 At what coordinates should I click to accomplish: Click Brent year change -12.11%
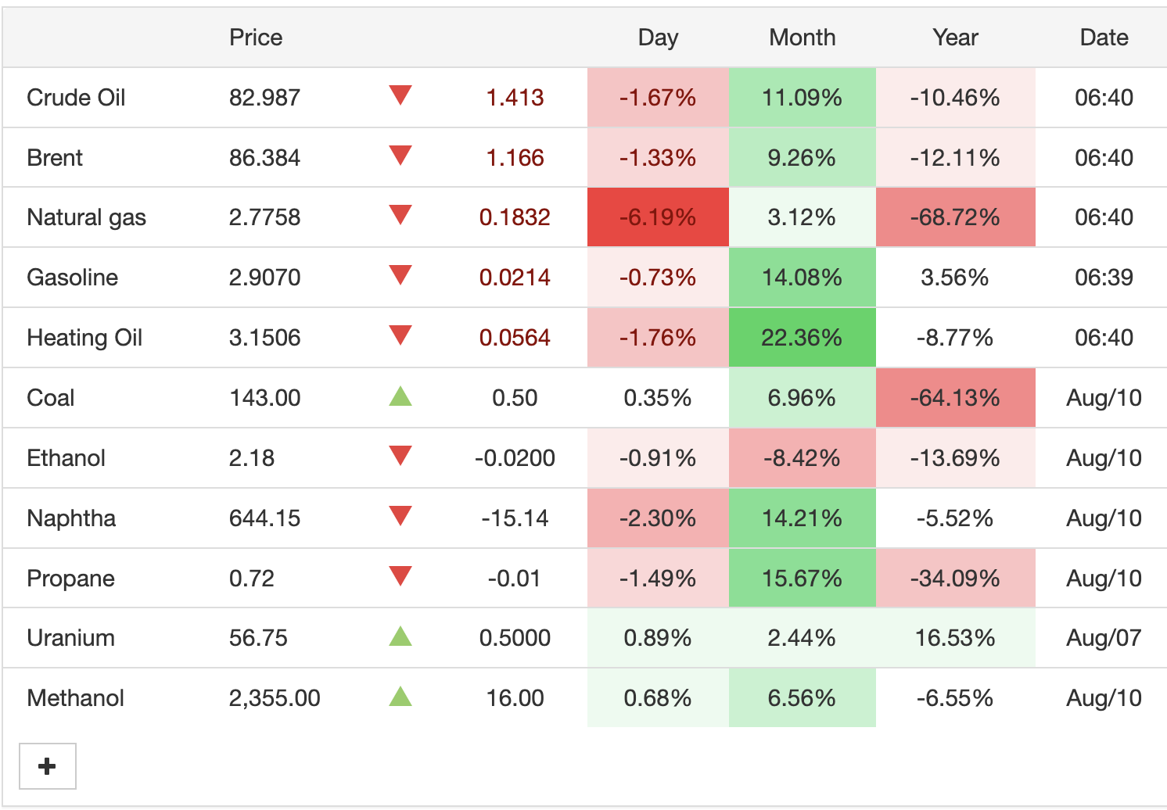[x=955, y=158]
